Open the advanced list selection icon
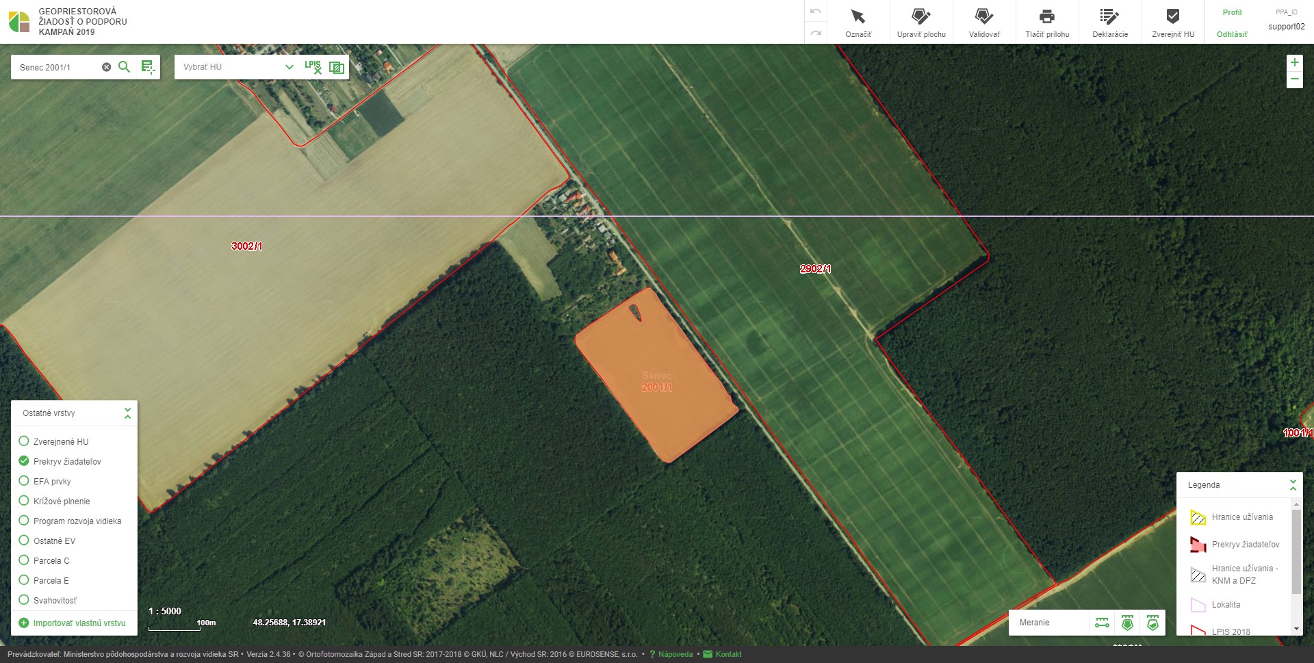 pos(148,67)
